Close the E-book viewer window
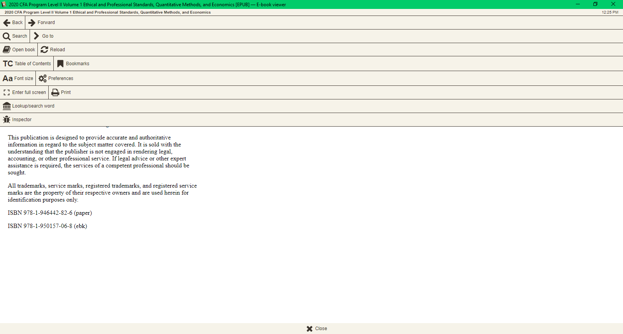The image size is (623, 334). [613, 4]
